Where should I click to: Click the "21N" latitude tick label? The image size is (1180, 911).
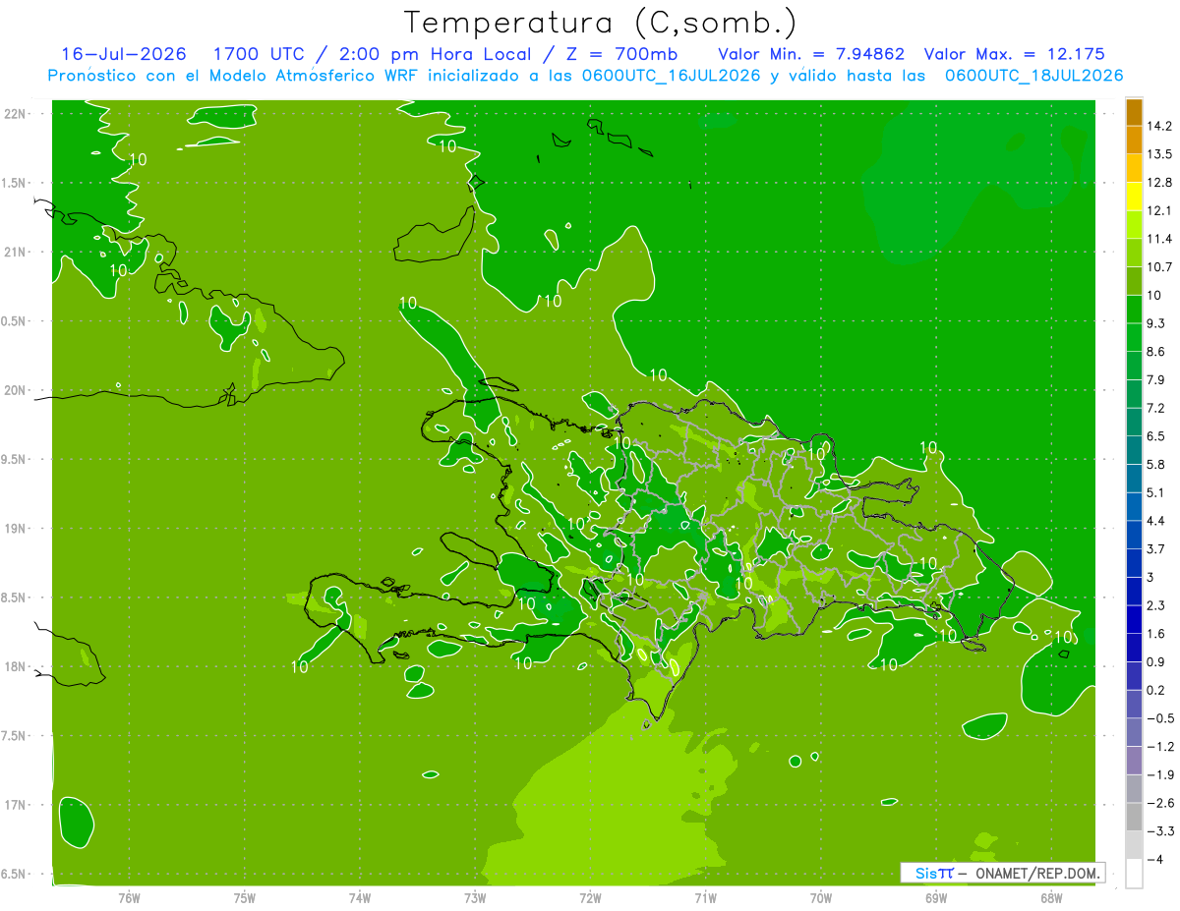(x=15, y=253)
